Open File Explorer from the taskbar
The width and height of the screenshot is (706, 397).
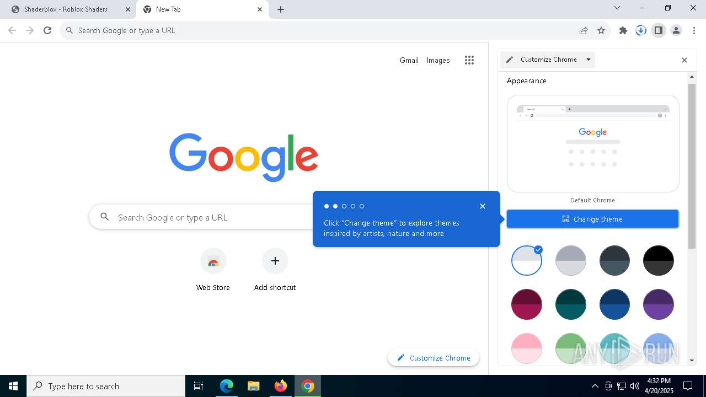(253, 386)
